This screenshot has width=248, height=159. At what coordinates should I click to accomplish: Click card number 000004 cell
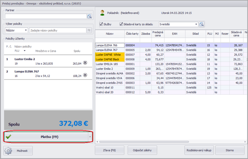coord(132,45)
